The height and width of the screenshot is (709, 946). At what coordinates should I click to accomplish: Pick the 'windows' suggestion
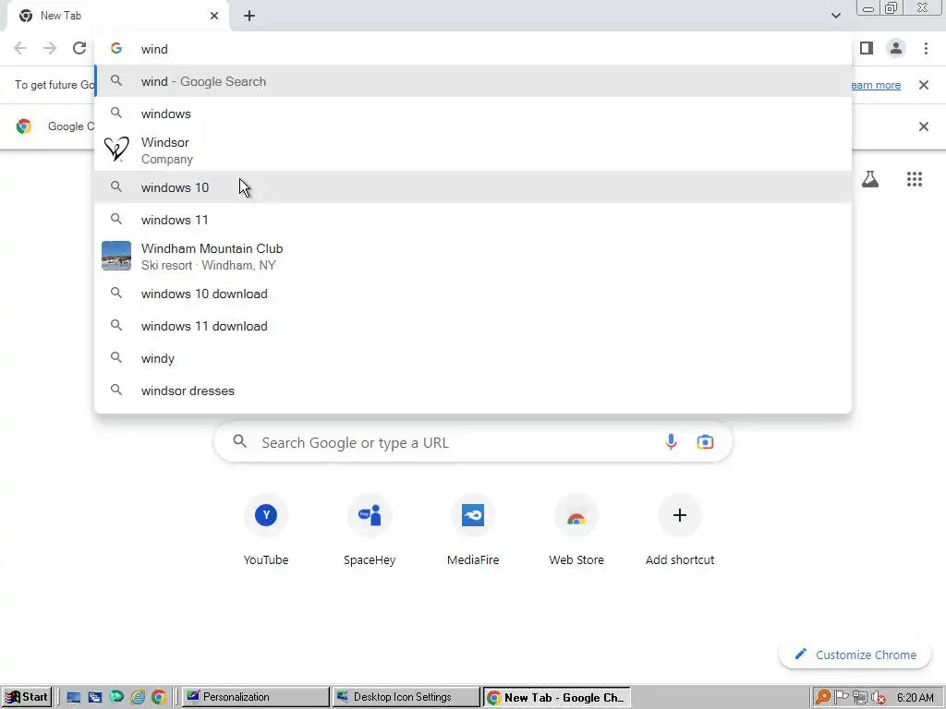(x=473, y=114)
